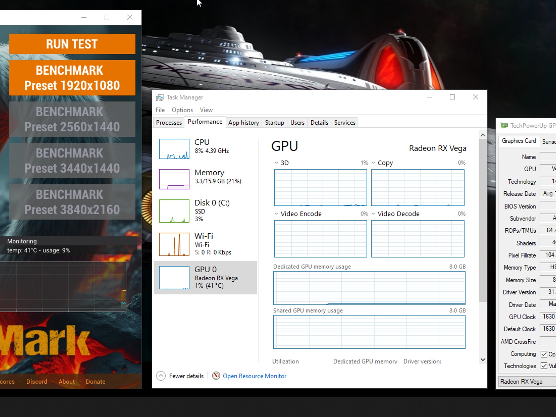
Task: Switch to the Startup tab
Action: tap(274, 122)
